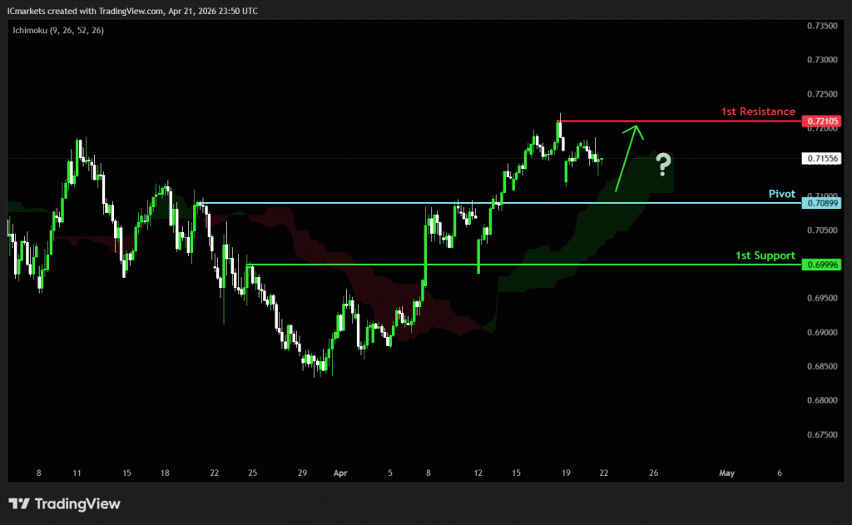This screenshot has width=852, height=525.
Task: Click the 0.73500 level on price axis
Action: (x=821, y=26)
